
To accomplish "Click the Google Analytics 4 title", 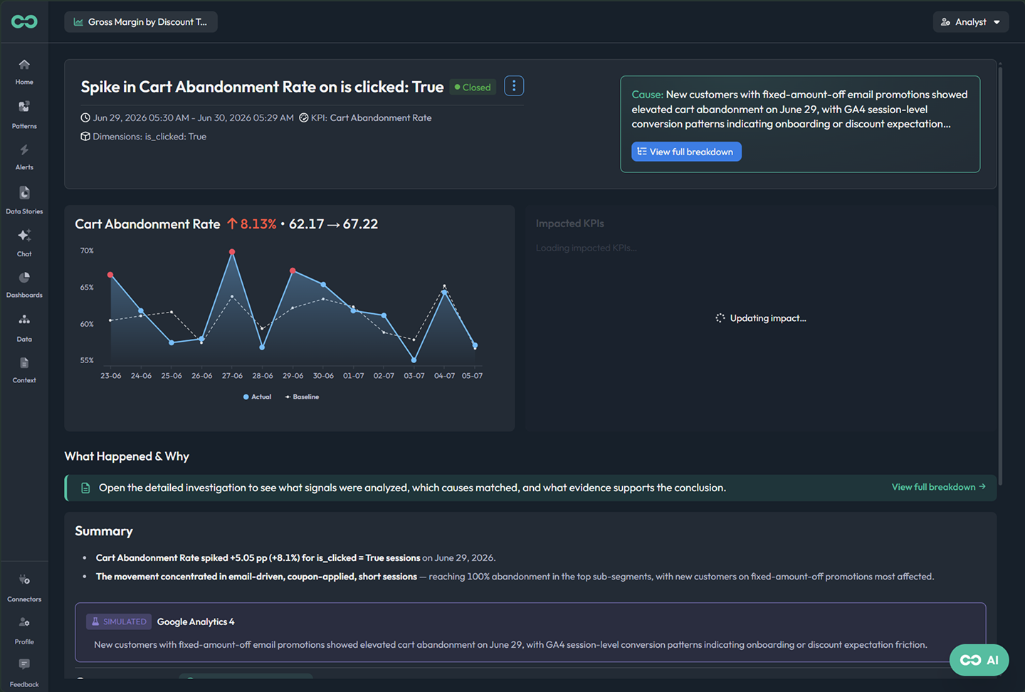I will (196, 622).
